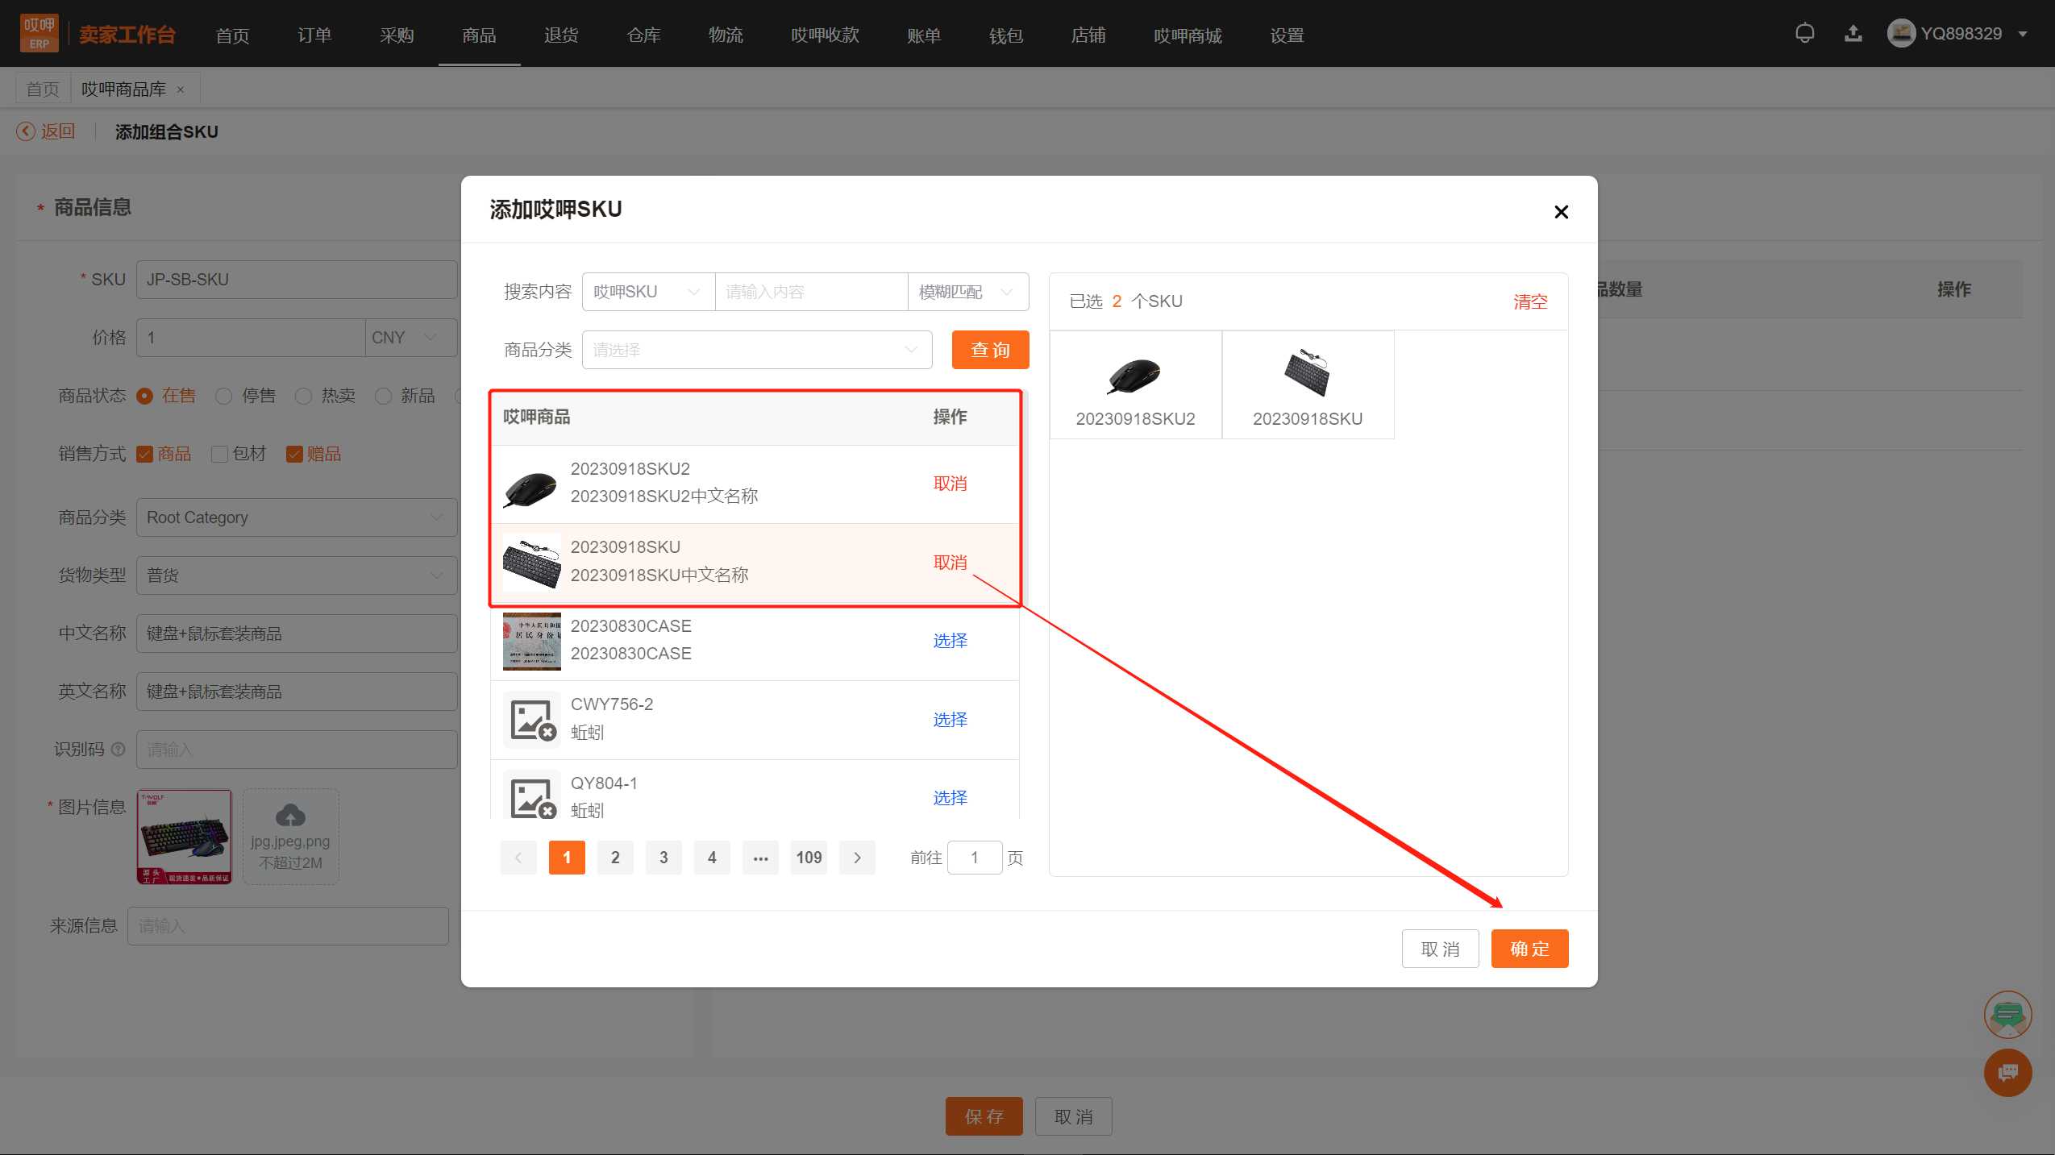
Task: Click the 识别码 help question icon
Action: 119,750
